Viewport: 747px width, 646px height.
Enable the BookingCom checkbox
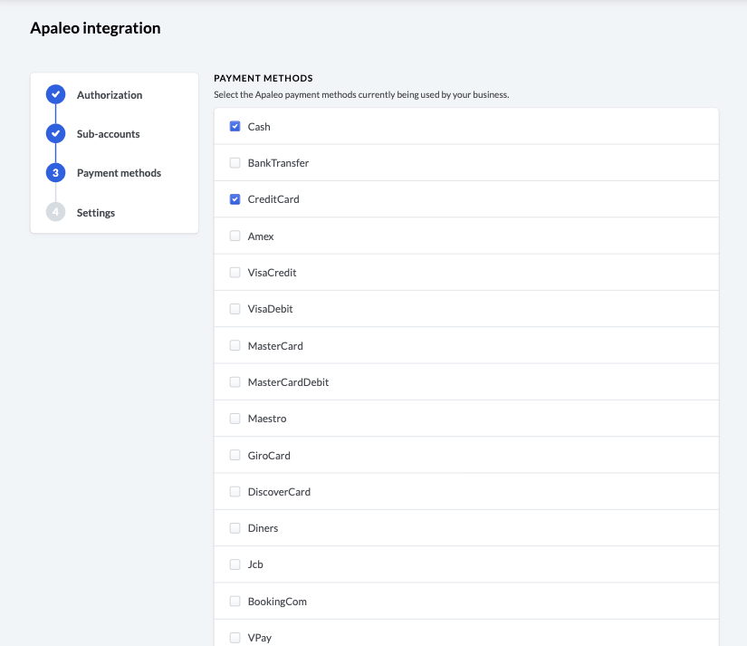235,602
